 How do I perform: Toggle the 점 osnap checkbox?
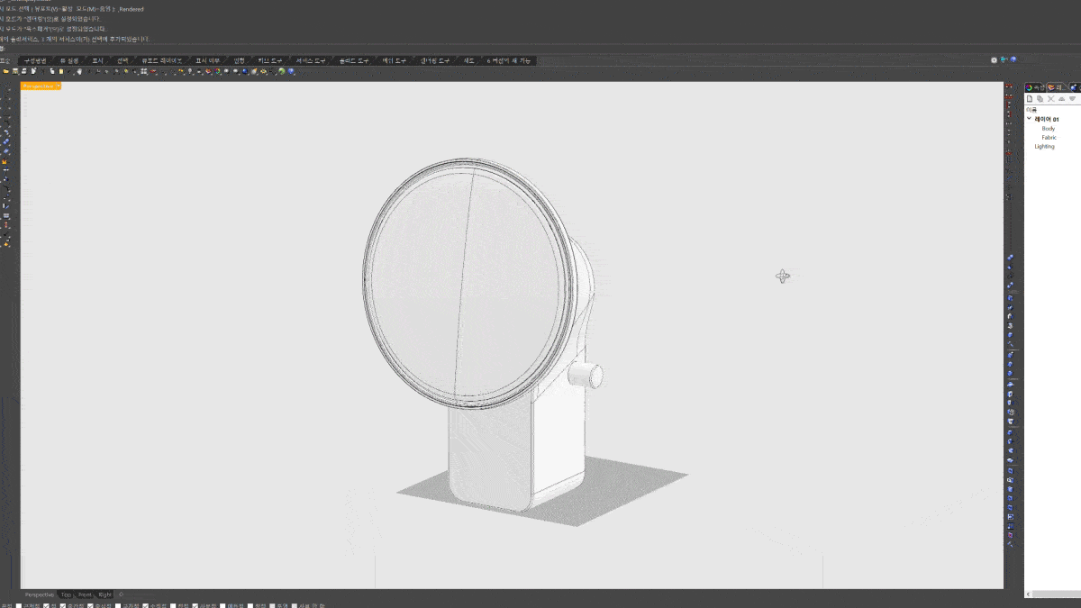pyautogui.click(x=46, y=605)
